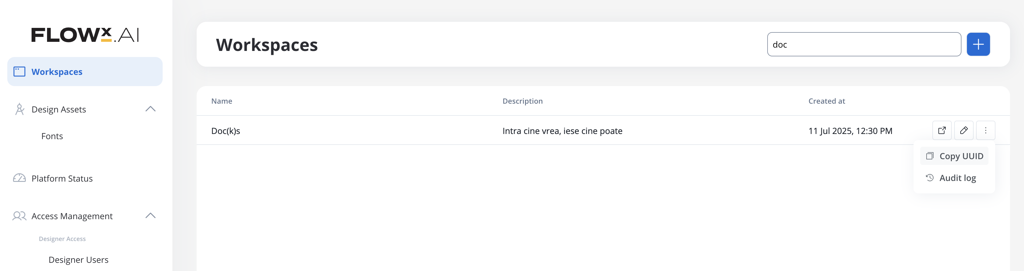Click the Name column header
Screen dimensions: 1024x271
pos(222,101)
